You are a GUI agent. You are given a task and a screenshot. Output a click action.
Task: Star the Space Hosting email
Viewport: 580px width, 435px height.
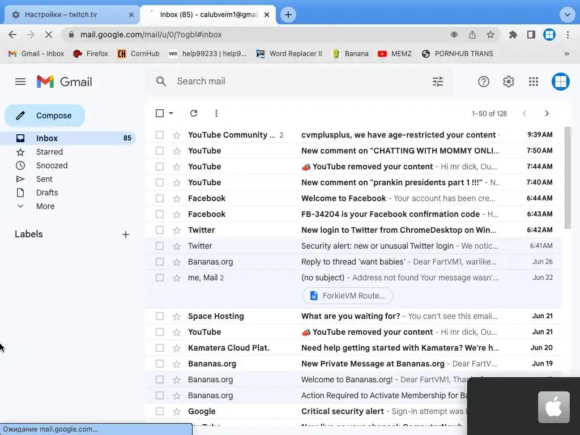tap(177, 316)
